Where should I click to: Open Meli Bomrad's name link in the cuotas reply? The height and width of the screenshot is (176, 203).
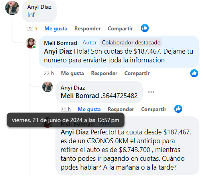pyautogui.click(x=61, y=43)
